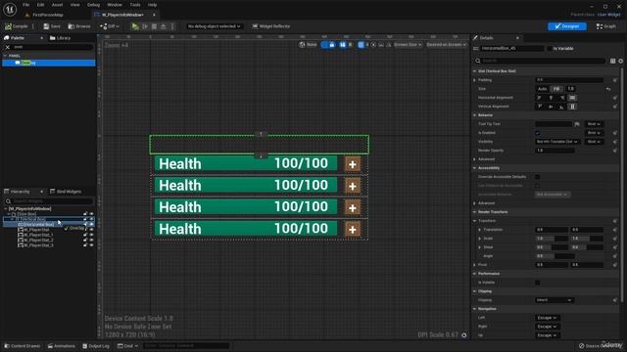Open the play options three-dot menu
The height and width of the screenshot is (352, 627).
[x=172, y=26]
